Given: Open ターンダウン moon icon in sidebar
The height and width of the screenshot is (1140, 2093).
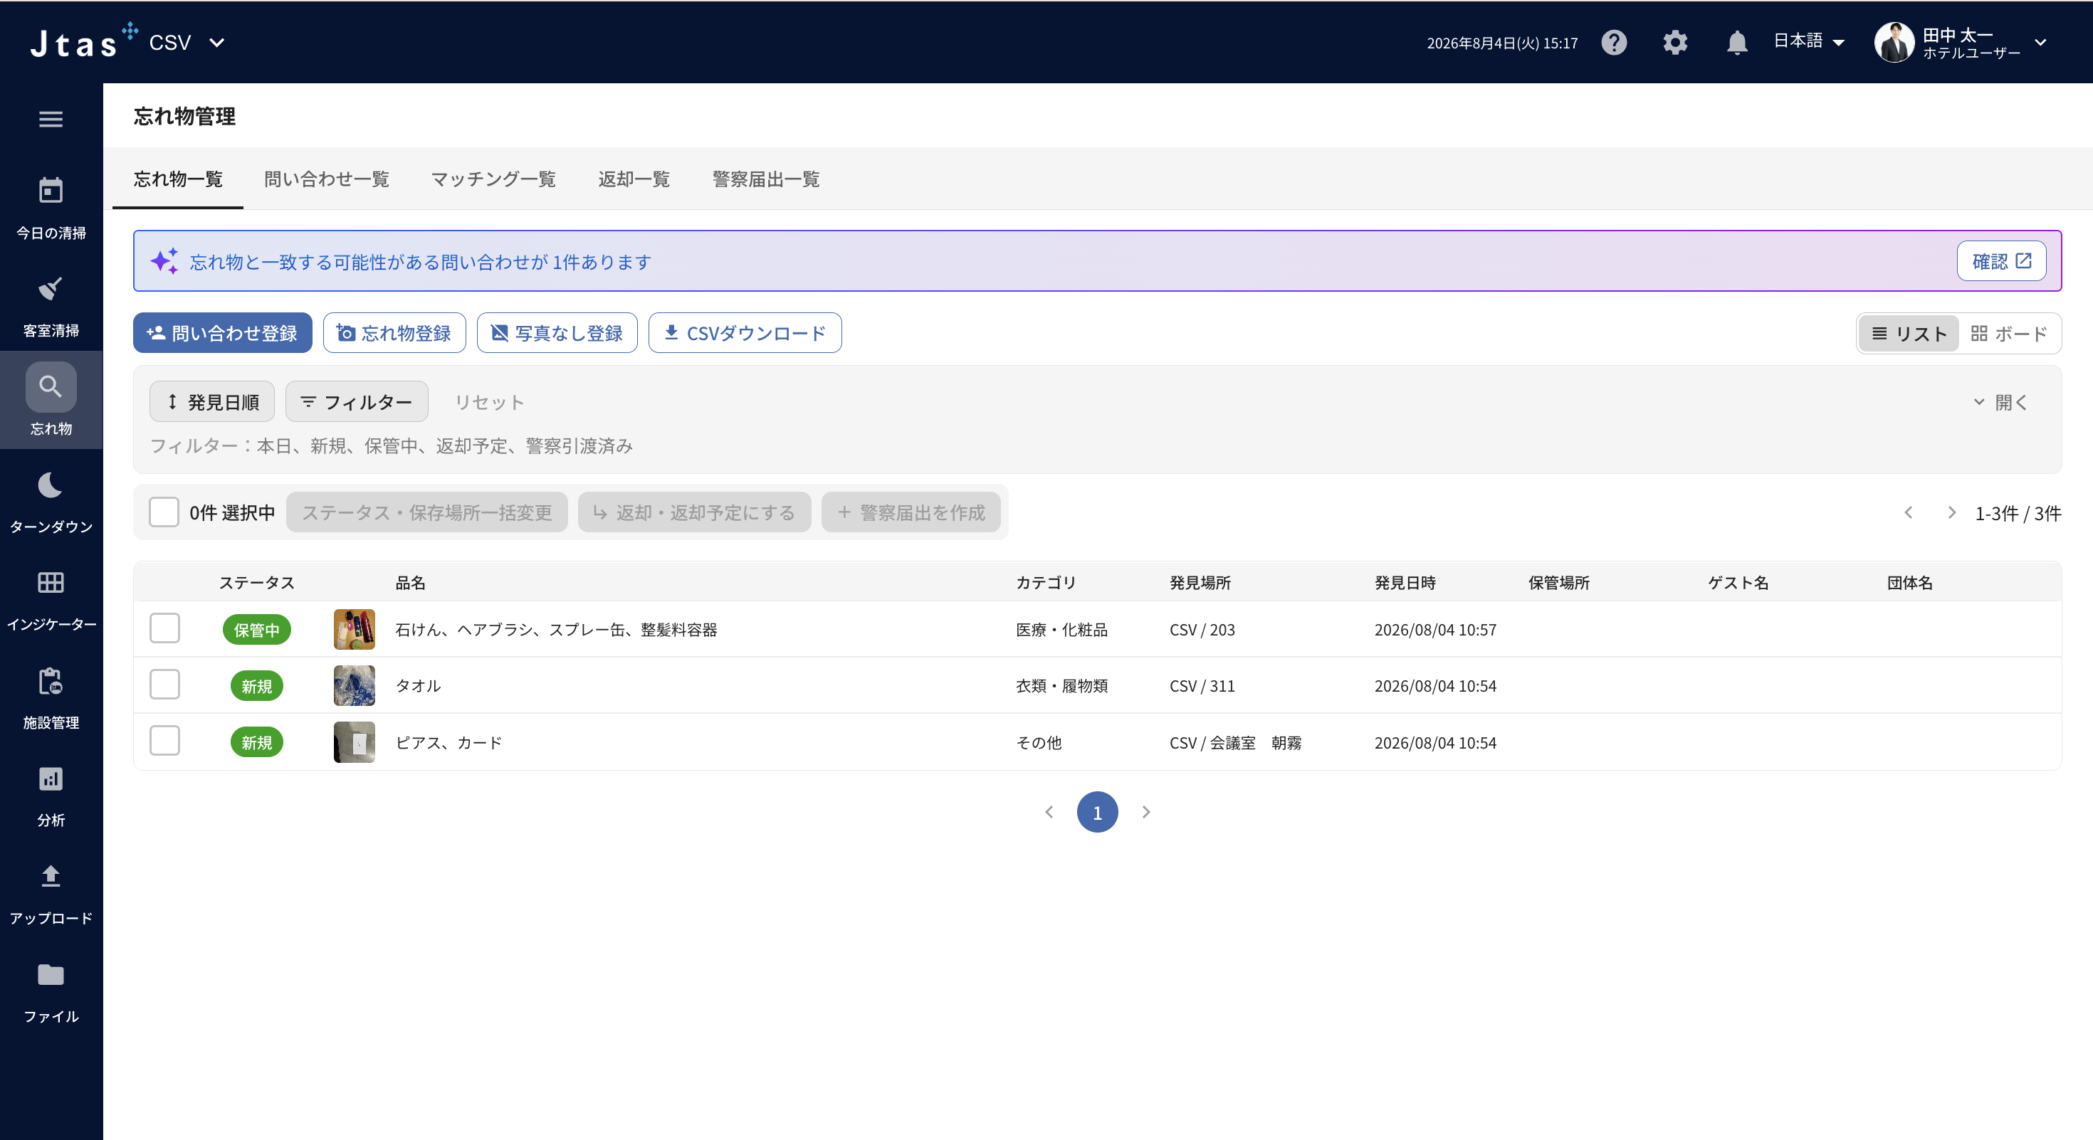Looking at the screenshot, I should pos(51,485).
